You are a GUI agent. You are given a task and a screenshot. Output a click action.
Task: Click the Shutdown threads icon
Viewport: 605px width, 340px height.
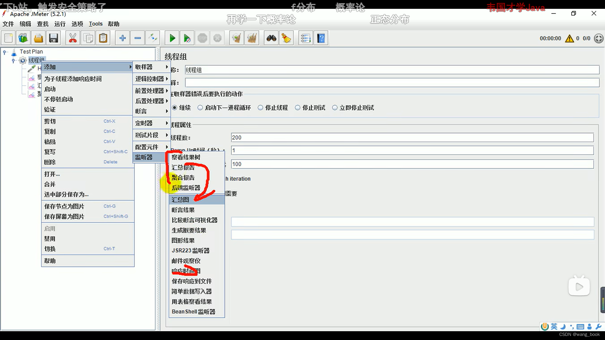(217, 38)
